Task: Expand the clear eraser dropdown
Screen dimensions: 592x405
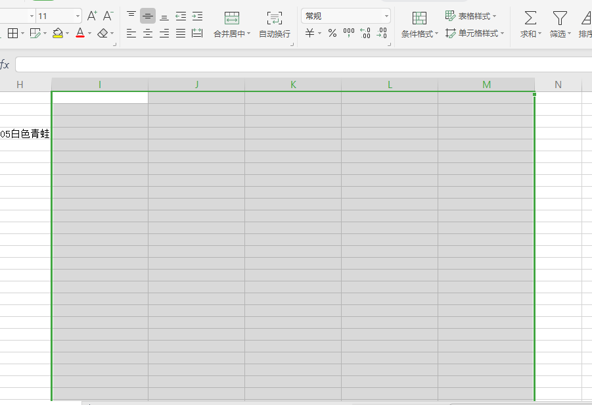Action: (x=112, y=34)
